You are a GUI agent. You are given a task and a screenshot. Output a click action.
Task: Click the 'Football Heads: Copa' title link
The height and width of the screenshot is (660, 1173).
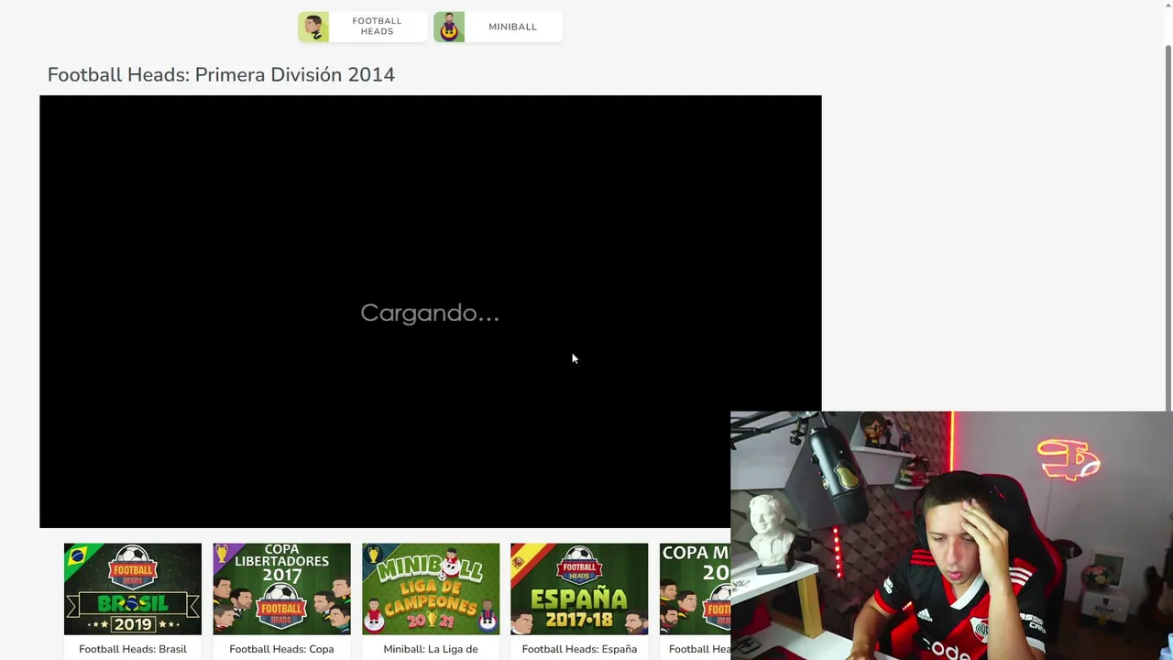click(281, 649)
